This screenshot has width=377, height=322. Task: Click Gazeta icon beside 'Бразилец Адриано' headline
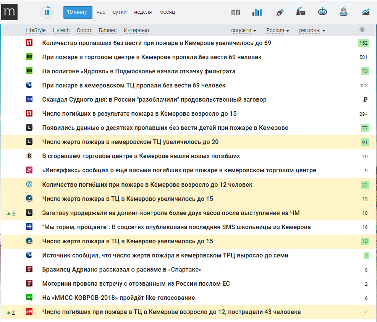click(x=29, y=269)
